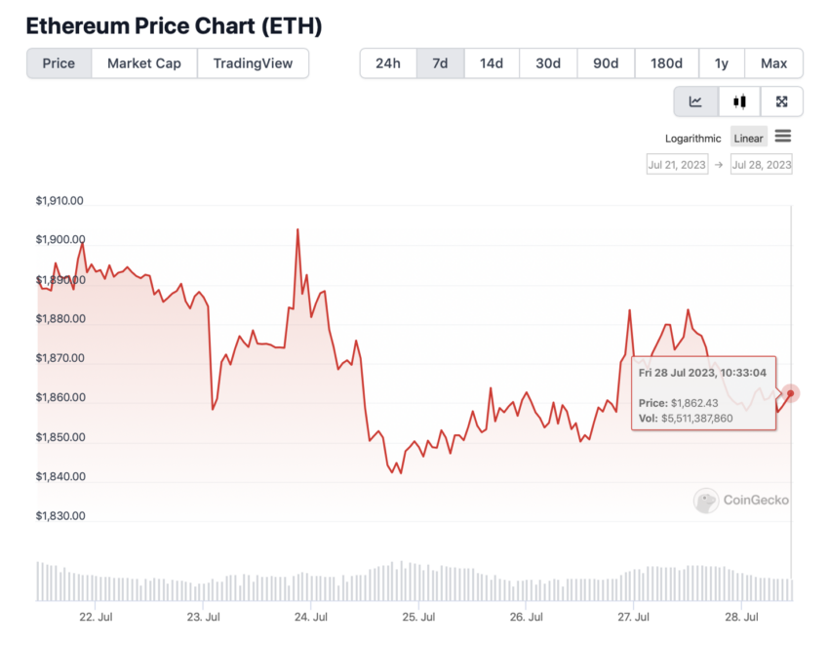829x645 pixels.
Task: Open fullscreen chart expand icon
Action: (x=781, y=101)
